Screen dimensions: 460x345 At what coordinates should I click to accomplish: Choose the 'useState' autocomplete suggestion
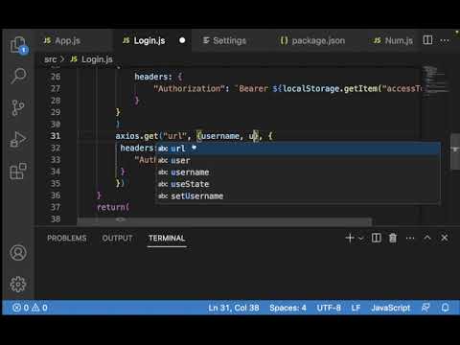(298, 184)
